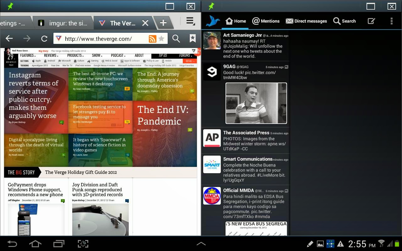Pin the Twitter window with green pushpin
402x251 pixels.
pos(211,6)
